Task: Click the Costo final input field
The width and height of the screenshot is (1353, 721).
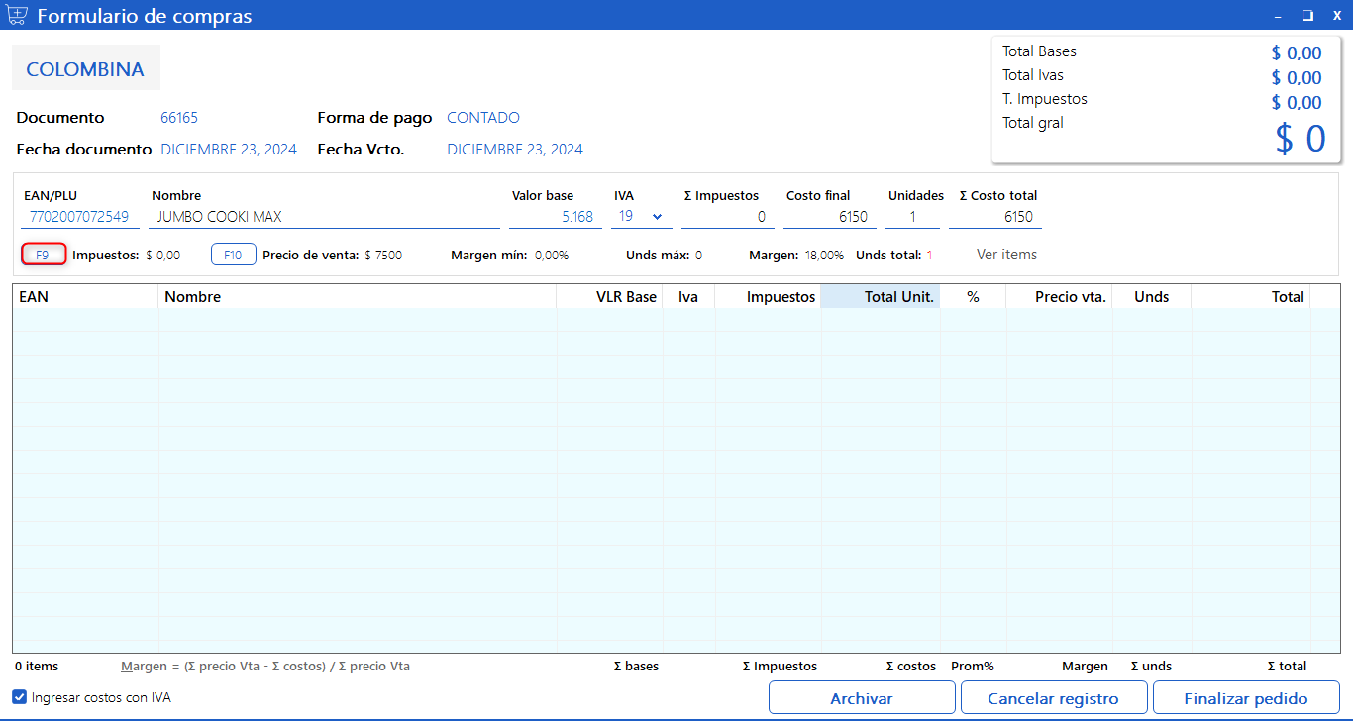Action: pos(830,217)
